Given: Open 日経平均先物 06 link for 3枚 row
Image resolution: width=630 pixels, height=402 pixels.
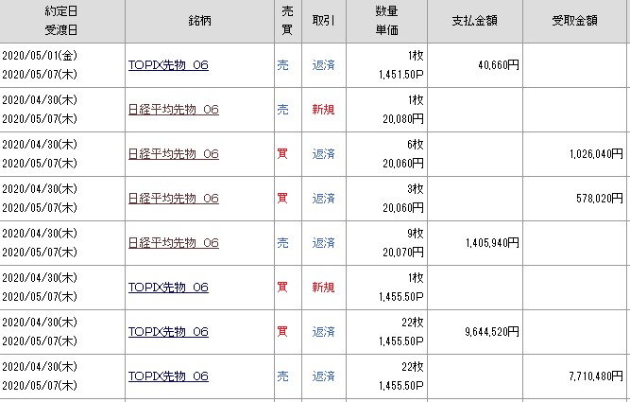Looking at the screenshot, I should pos(173,199).
